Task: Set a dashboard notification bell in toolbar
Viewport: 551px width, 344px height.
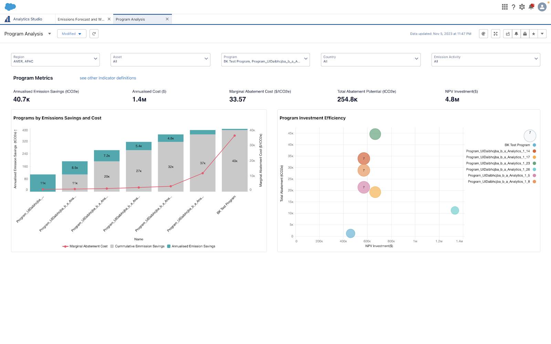Action: [516, 34]
